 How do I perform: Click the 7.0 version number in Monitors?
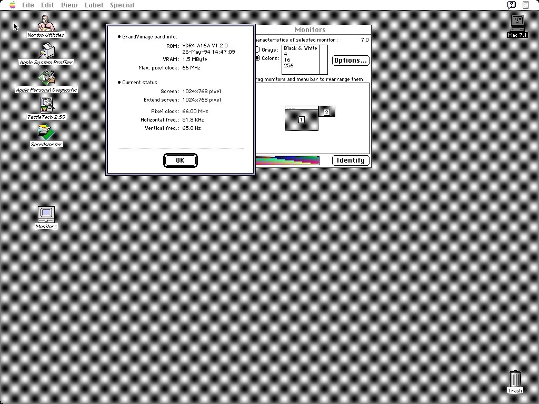[365, 40]
